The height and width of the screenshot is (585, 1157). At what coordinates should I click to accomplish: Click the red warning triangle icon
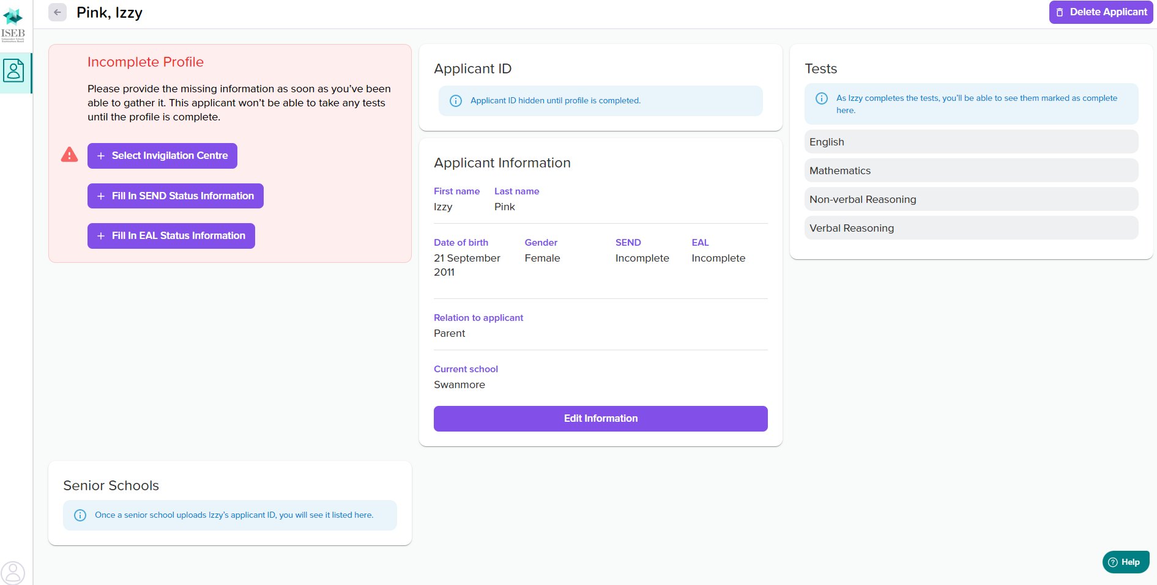(x=70, y=155)
